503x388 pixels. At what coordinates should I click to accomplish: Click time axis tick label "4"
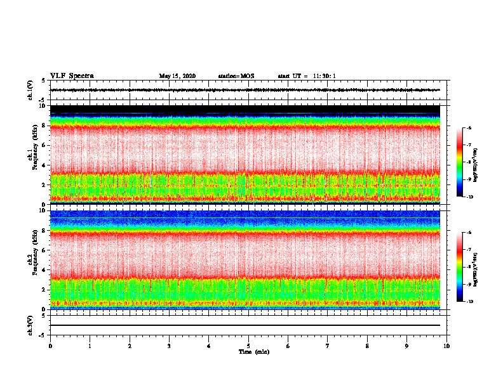tap(209, 346)
